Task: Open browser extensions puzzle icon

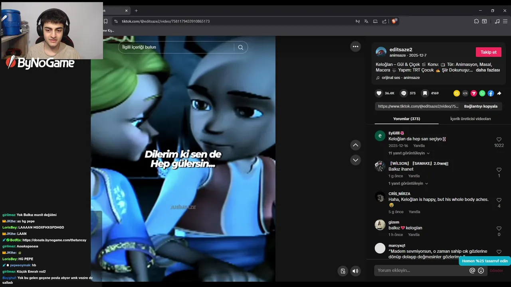Action: [x=476, y=21]
